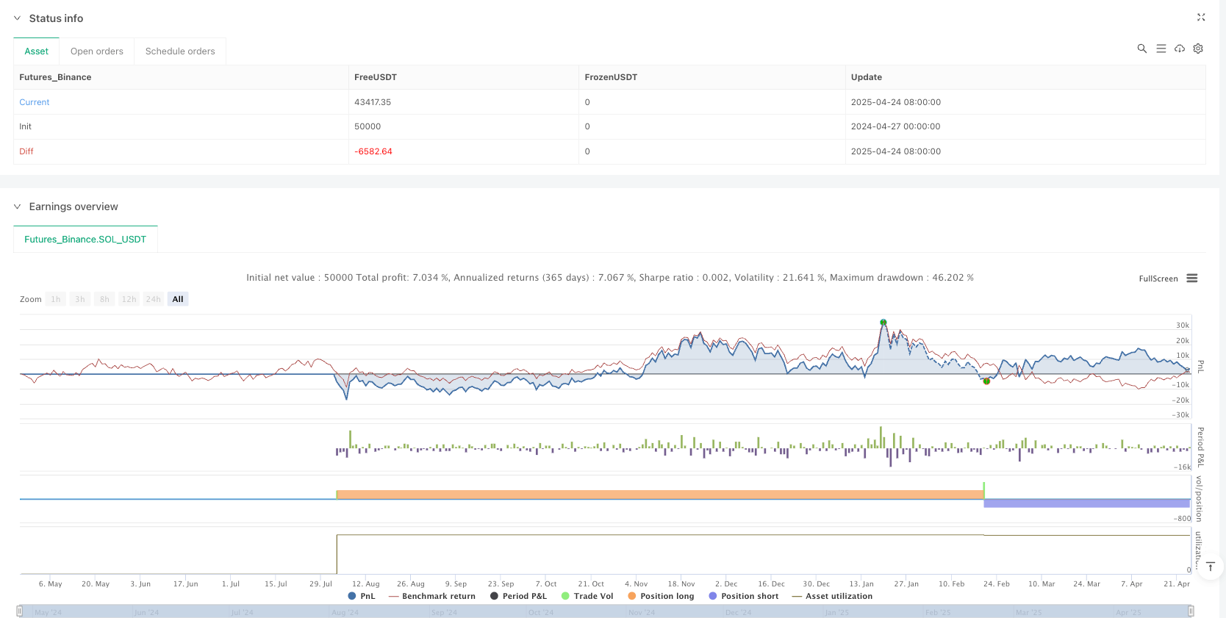Toggle the Period P&L legend item
Viewport: 1226px width, 618px height.
[519, 596]
